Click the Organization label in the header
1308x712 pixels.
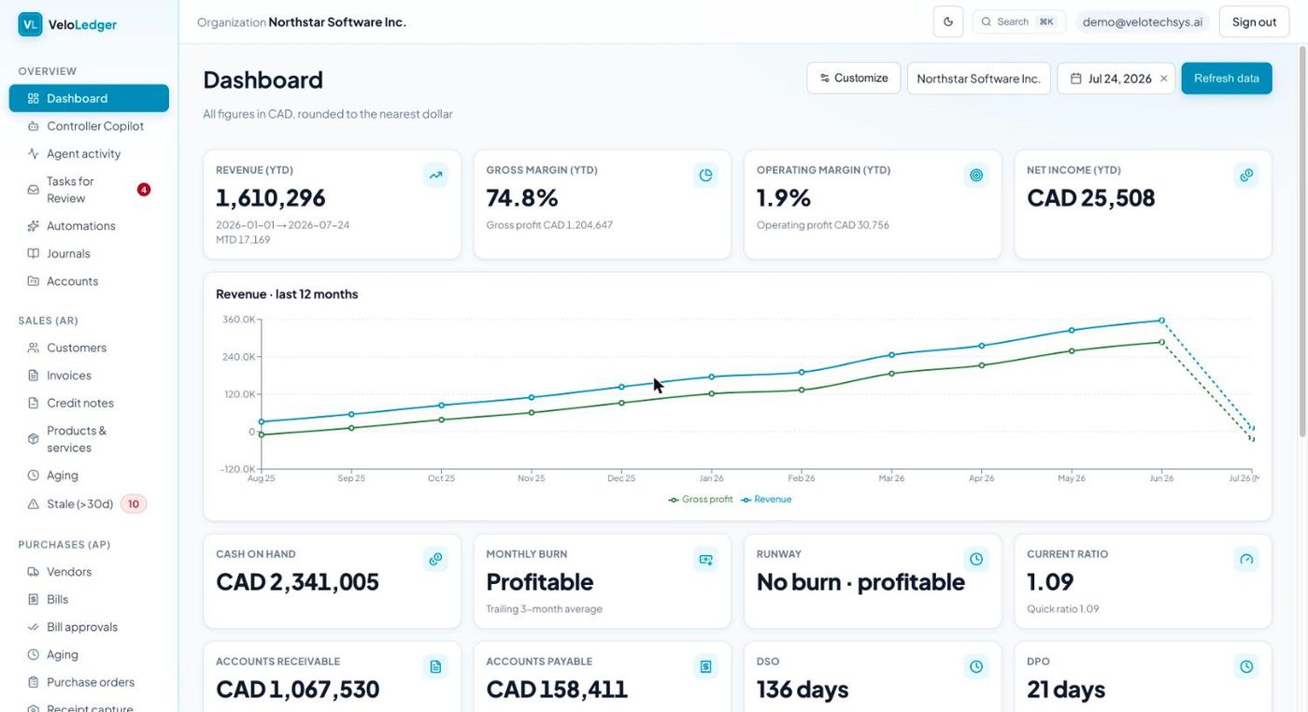232,21
